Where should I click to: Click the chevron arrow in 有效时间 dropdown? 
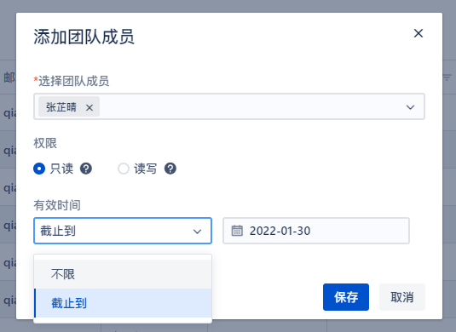(x=197, y=232)
